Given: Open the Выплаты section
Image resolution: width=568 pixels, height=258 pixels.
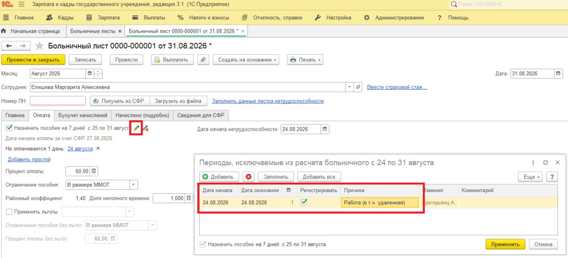Looking at the screenshot, I should 149,18.
